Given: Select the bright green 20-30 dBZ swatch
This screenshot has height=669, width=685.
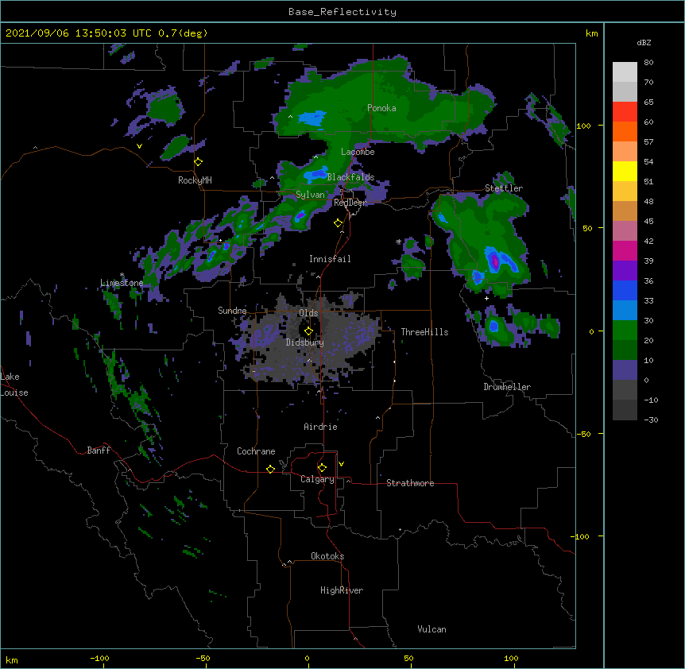Looking at the screenshot, I should pos(625,331).
